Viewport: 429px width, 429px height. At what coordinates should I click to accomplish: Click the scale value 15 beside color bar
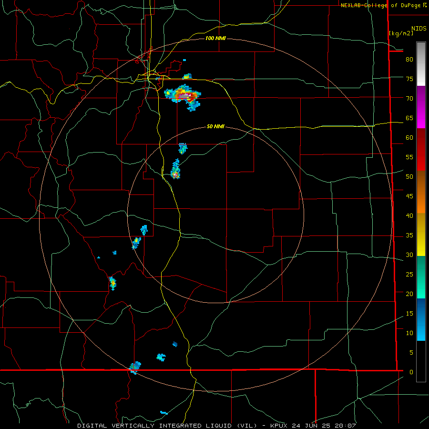tap(409, 313)
